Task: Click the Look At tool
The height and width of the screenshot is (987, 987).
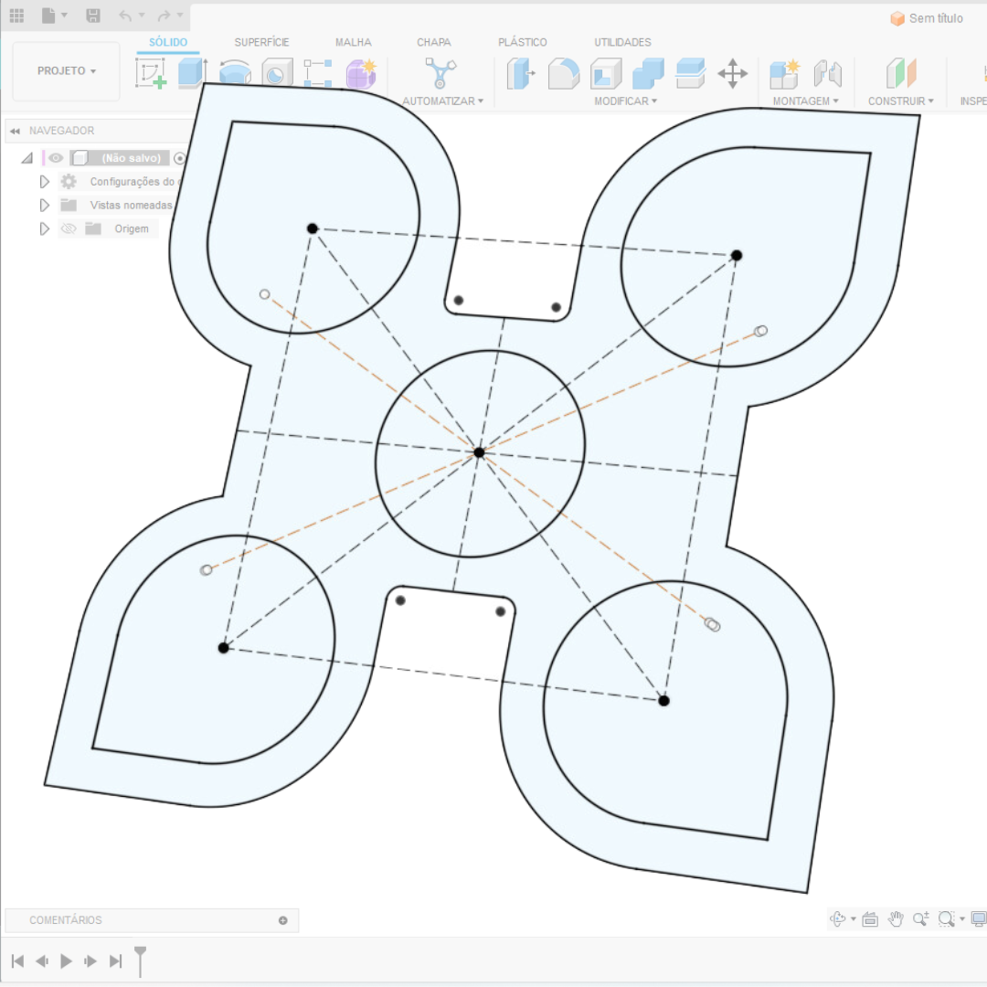Action: (x=870, y=919)
